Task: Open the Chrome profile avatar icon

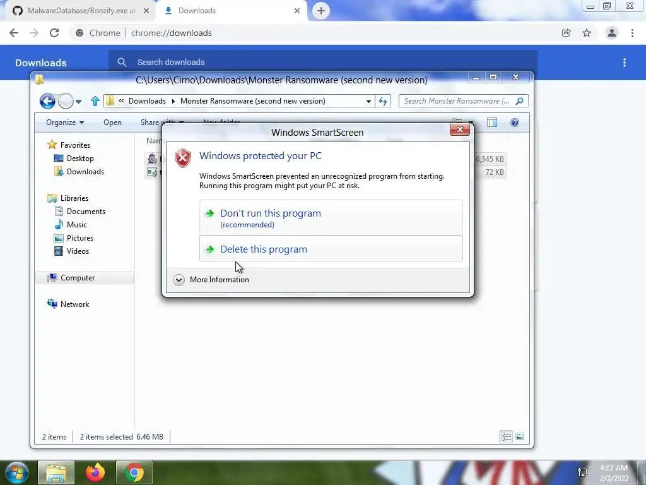Action: click(x=612, y=33)
